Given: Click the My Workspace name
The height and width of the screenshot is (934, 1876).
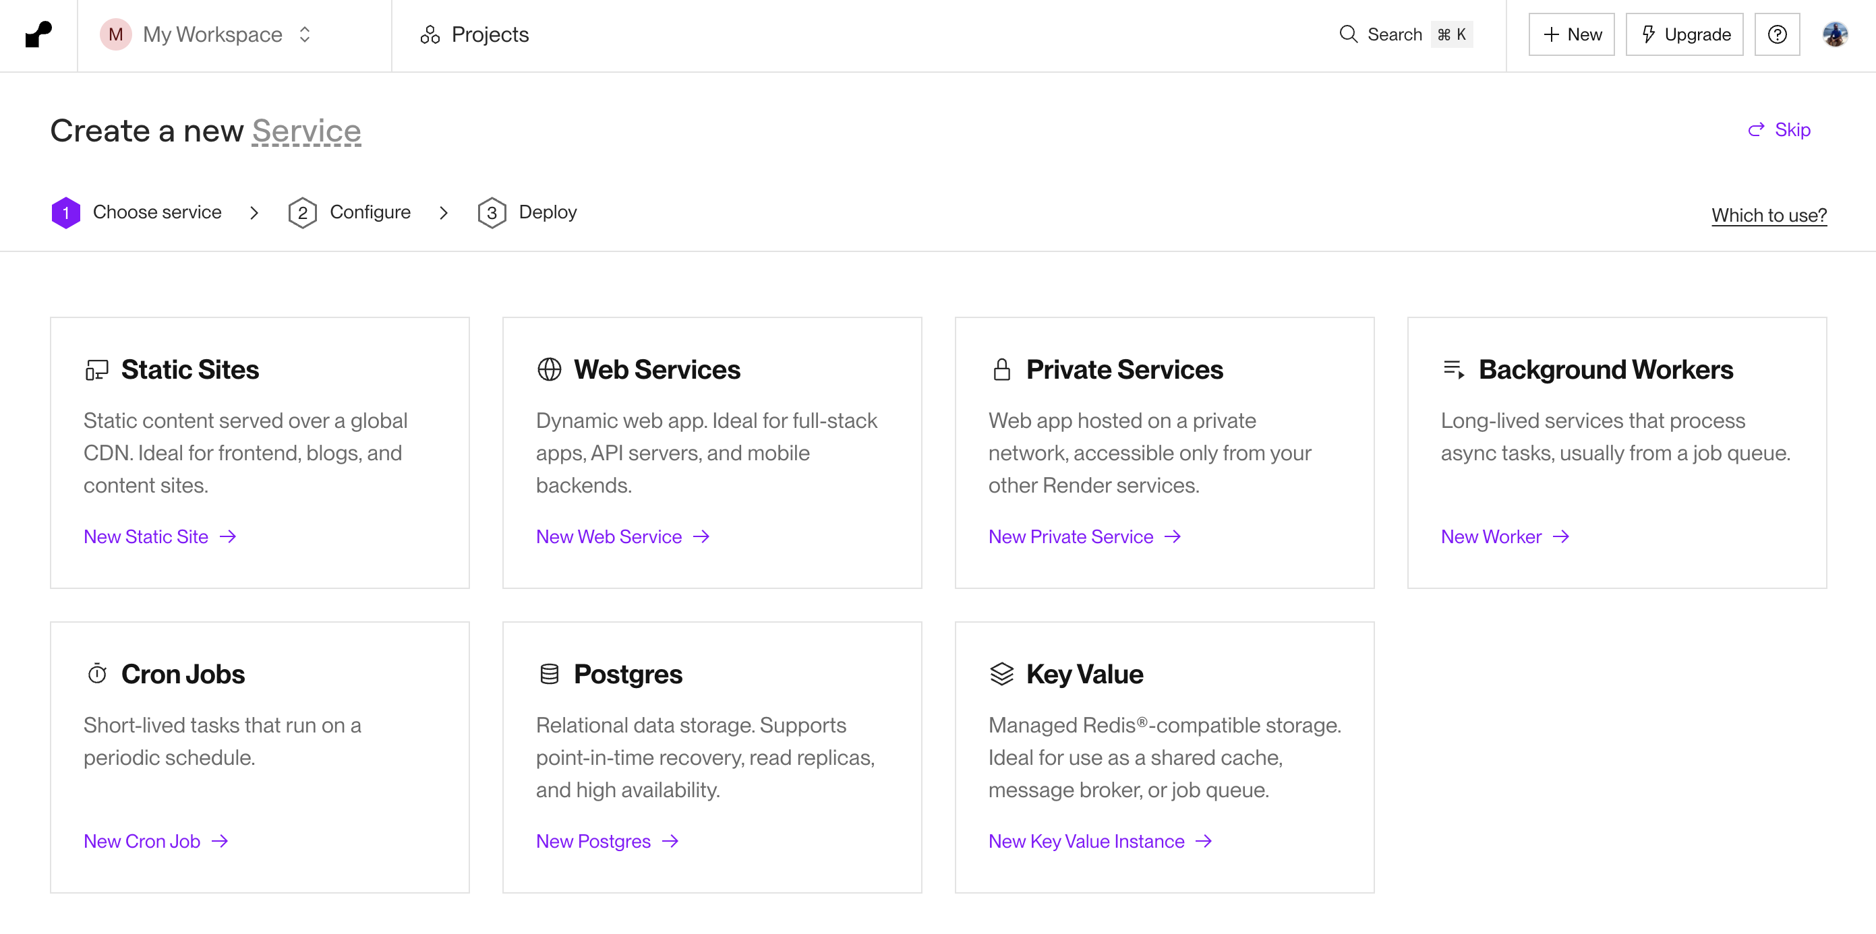Looking at the screenshot, I should 212,34.
